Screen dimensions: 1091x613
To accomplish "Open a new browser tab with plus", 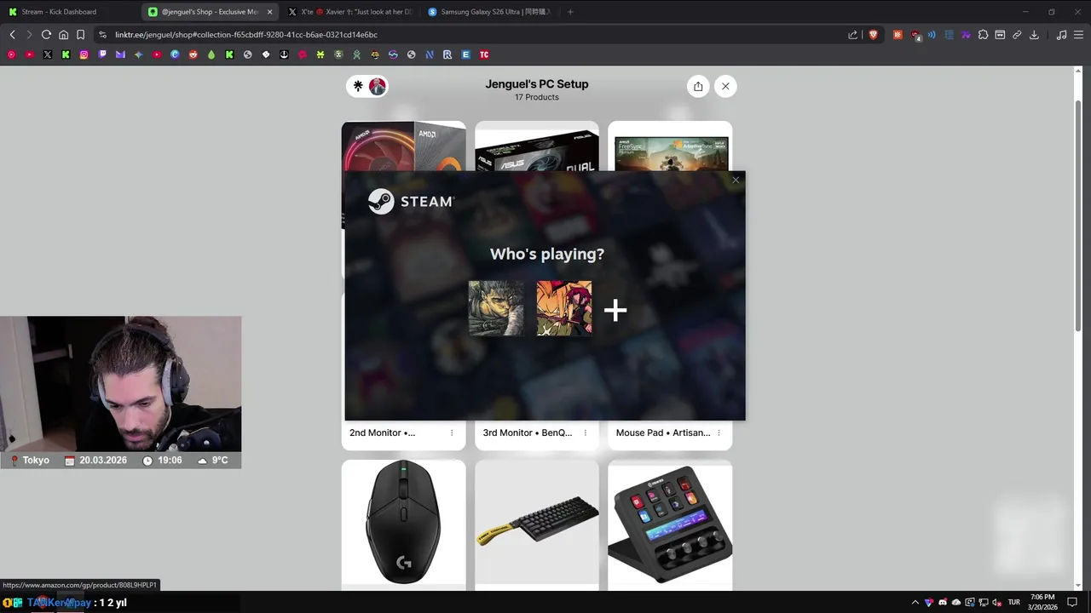I will point(570,12).
